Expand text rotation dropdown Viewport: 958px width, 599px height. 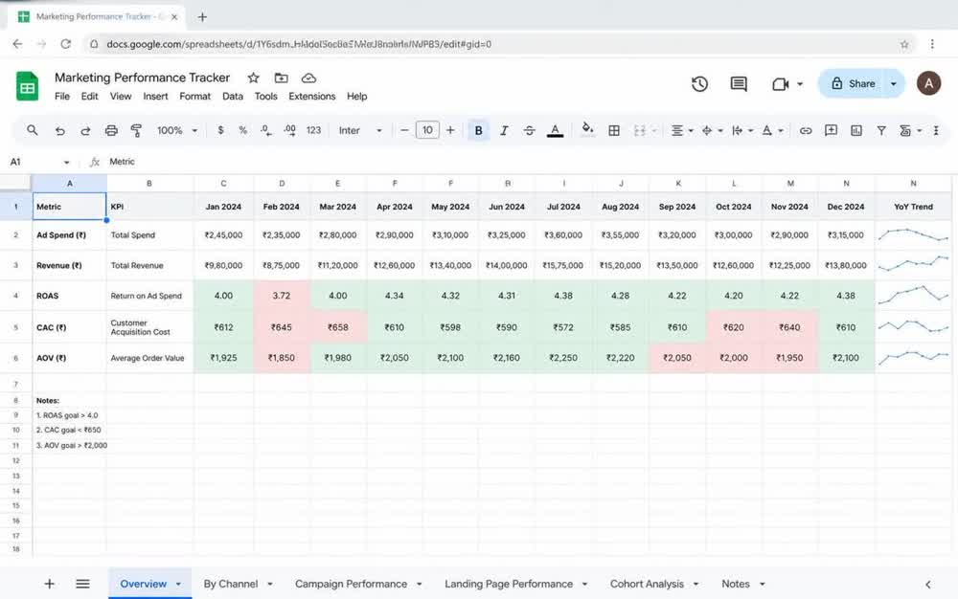pyautogui.click(x=780, y=130)
